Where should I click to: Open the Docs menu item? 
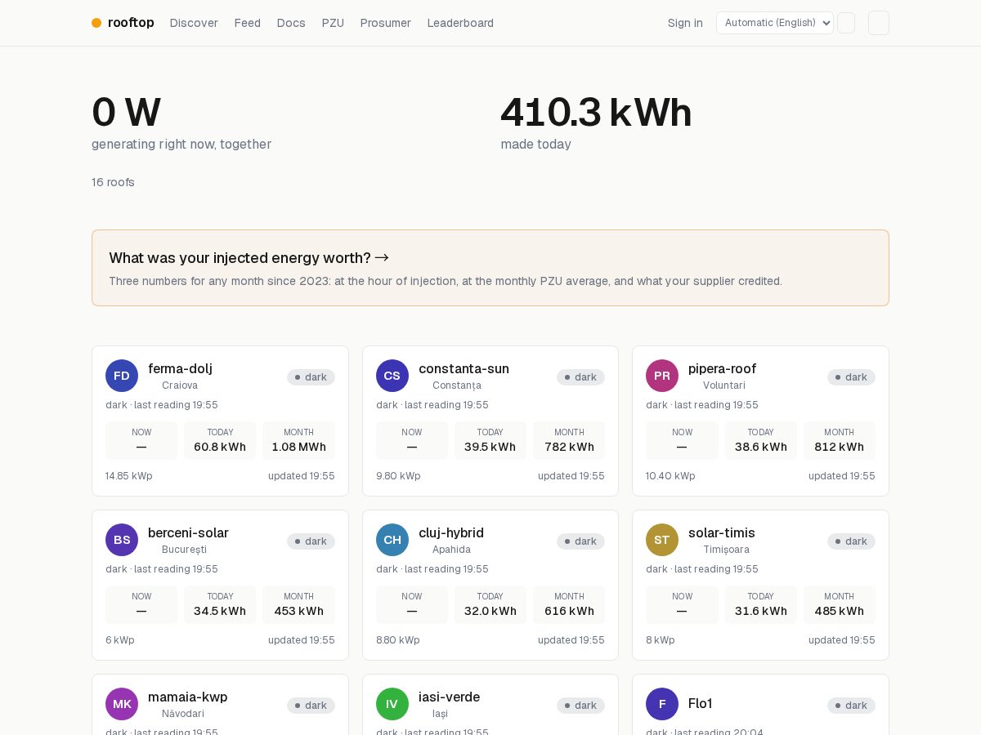pos(291,23)
